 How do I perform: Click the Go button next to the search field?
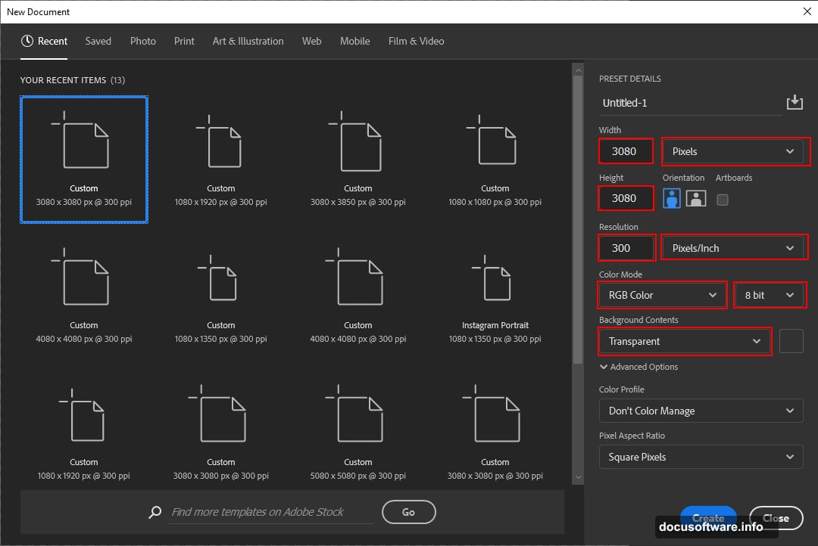click(408, 512)
